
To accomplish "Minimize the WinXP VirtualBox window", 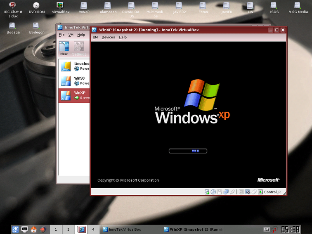I will [x=271, y=30].
